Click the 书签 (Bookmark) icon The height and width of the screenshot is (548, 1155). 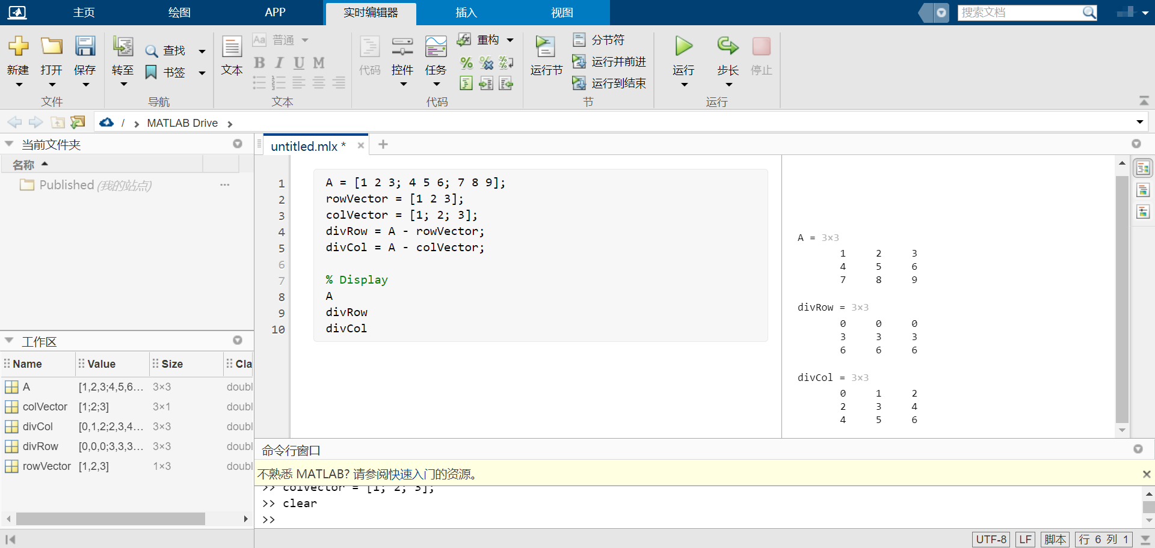[151, 73]
